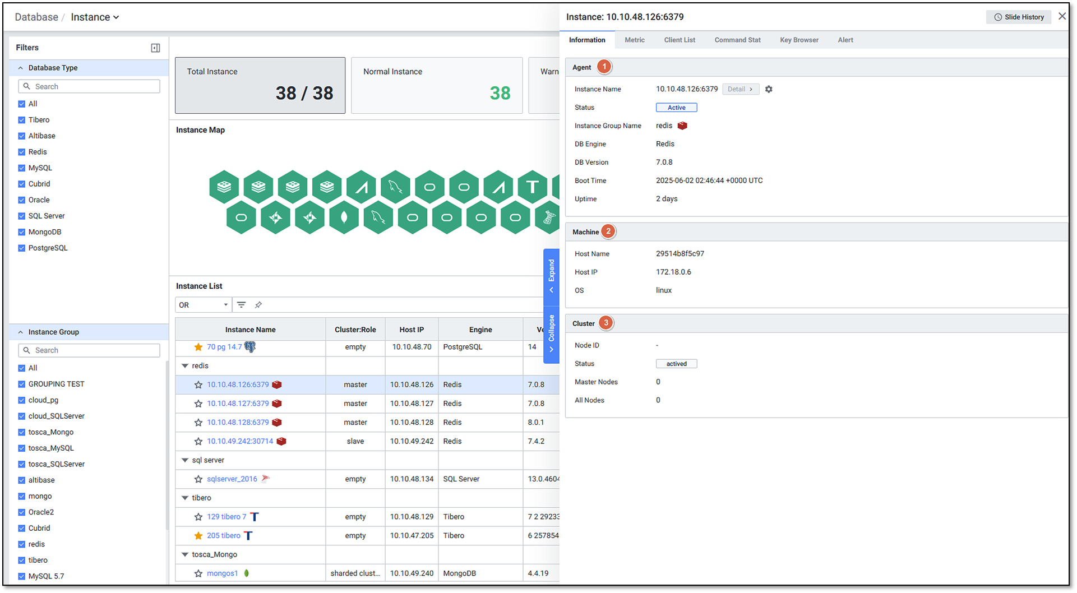Toggle the GROUPING TEST instance group checkbox
This screenshot has width=1077, height=593.
(x=22, y=384)
